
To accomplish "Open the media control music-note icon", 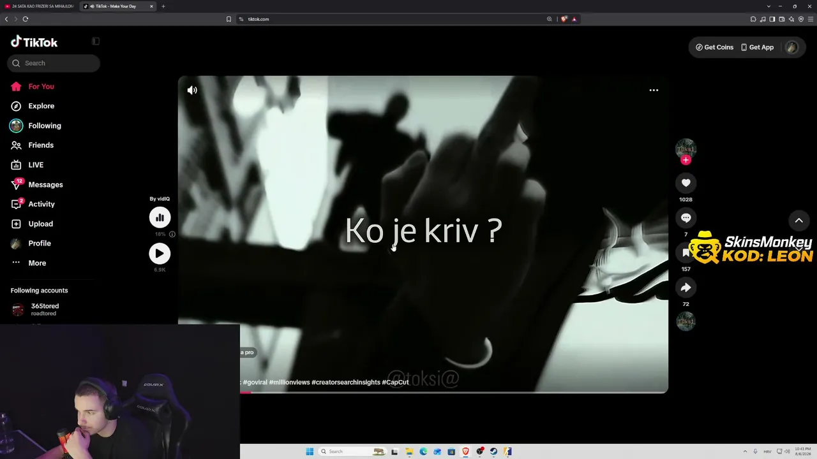I will (763, 19).
